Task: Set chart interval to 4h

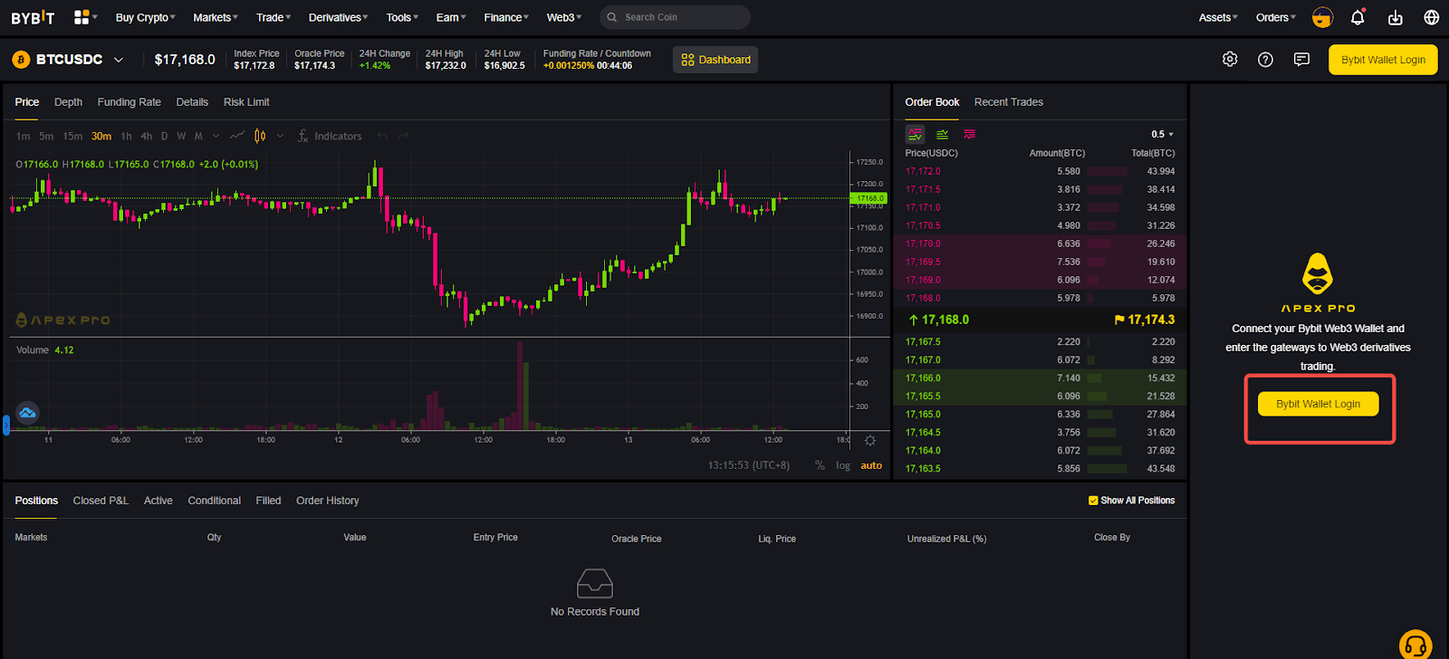Action: 147,136
